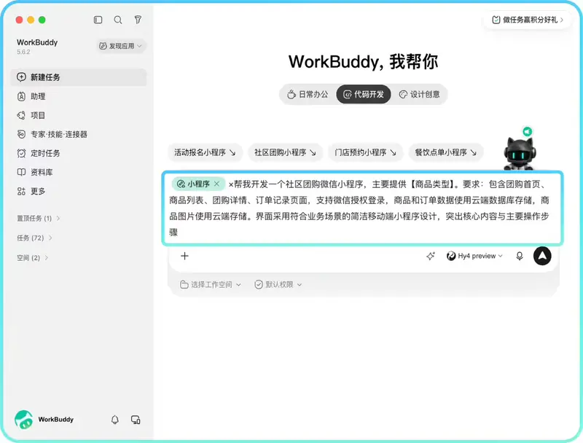Click the microphone voice input icon
The height and width of the screenshot is (443, 583).
coord(520,256)
